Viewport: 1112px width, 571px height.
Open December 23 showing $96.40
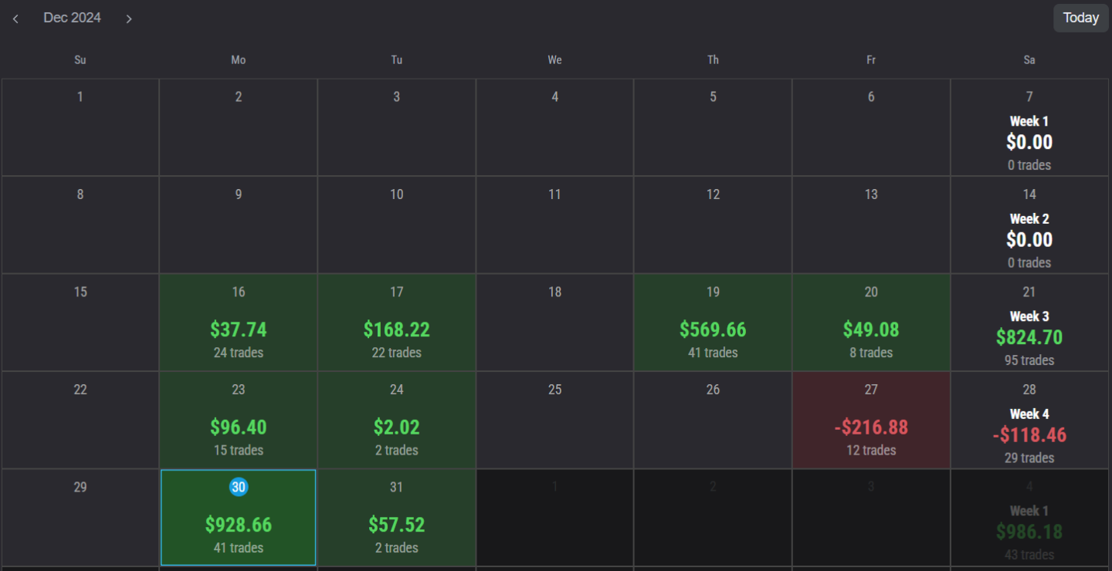[x=238, y=420]
